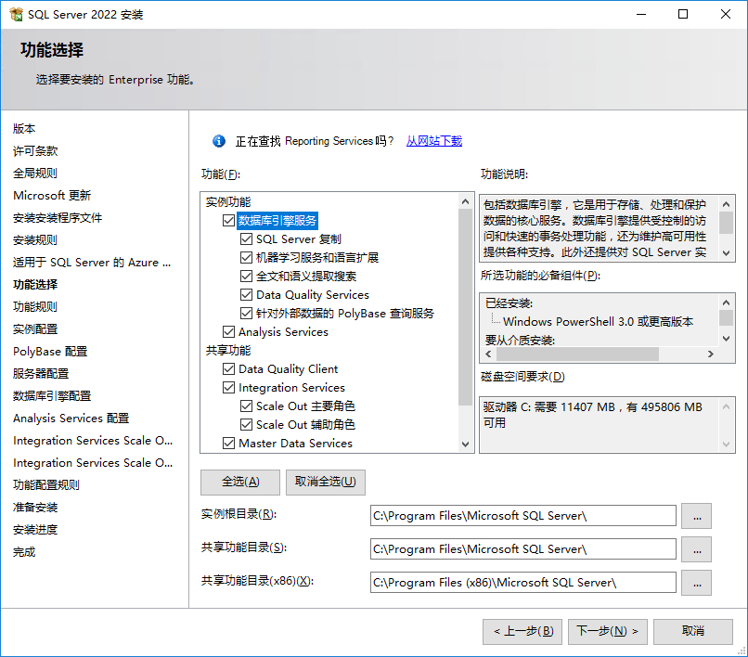
Task: Select the 实例配置 step in sidebar
Action: coord(35,329)
